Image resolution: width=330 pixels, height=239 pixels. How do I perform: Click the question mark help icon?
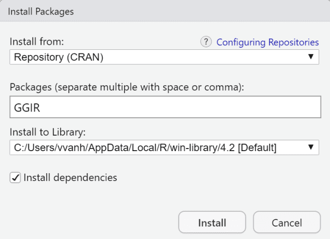coord(207,42)
